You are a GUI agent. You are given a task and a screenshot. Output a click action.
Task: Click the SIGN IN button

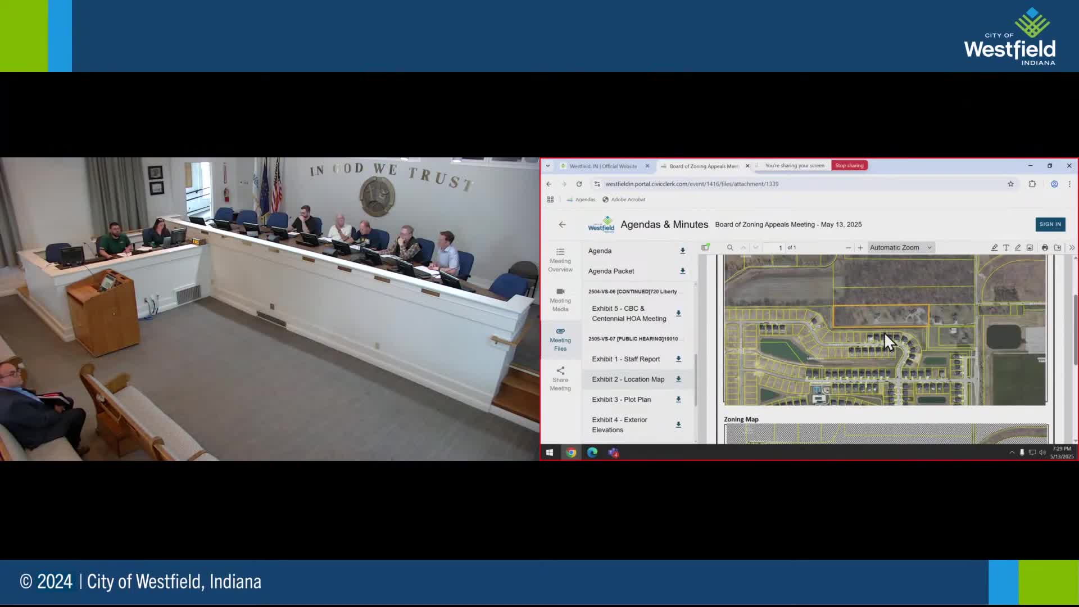click(x=1050, y=224)
